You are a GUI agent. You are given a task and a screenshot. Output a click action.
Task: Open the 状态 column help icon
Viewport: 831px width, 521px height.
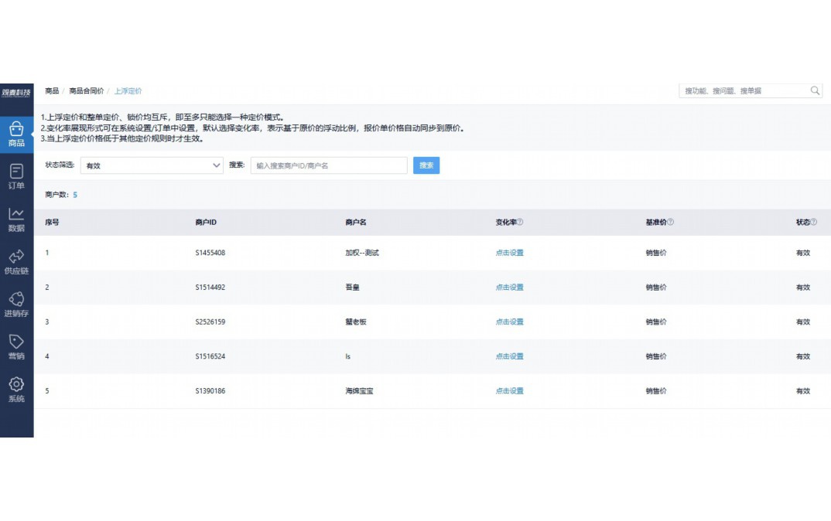(814, 221)
